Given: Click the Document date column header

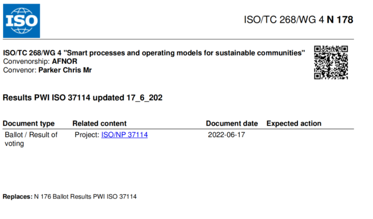Looking at the screenshot, I should 232,124.
